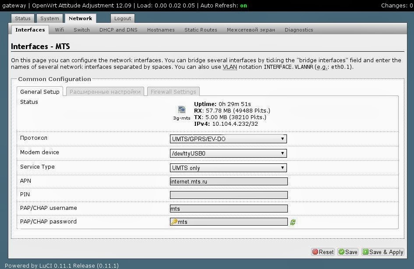Open the DHCP and DNS subtab
Screen dimensions: 414x269
coord(118,30)
